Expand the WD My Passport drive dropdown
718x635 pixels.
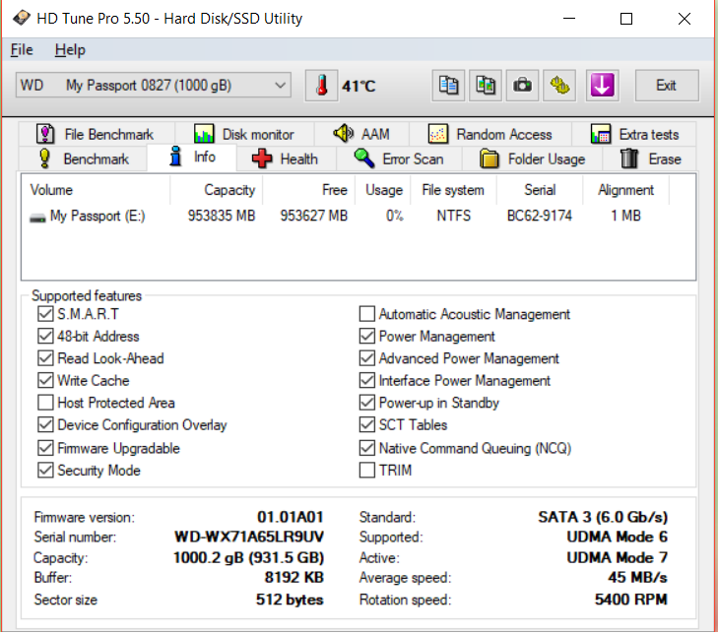click(x=154, y=86)
